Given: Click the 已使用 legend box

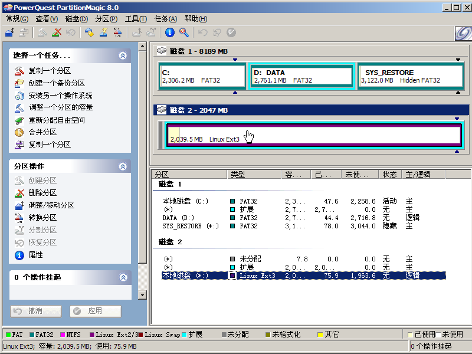Looking at the screenshot, I should 410,335.
